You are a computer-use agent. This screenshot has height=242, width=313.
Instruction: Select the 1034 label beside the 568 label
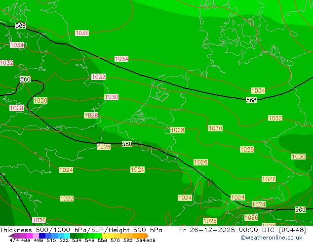click(x=258, y=90)
